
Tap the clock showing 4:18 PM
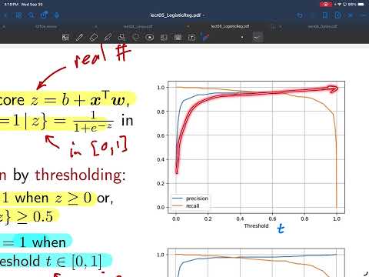coord(12,5)
